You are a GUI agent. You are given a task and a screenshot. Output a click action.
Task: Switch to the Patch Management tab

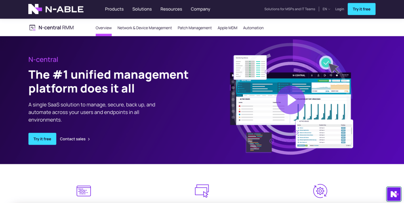point(194,28)
